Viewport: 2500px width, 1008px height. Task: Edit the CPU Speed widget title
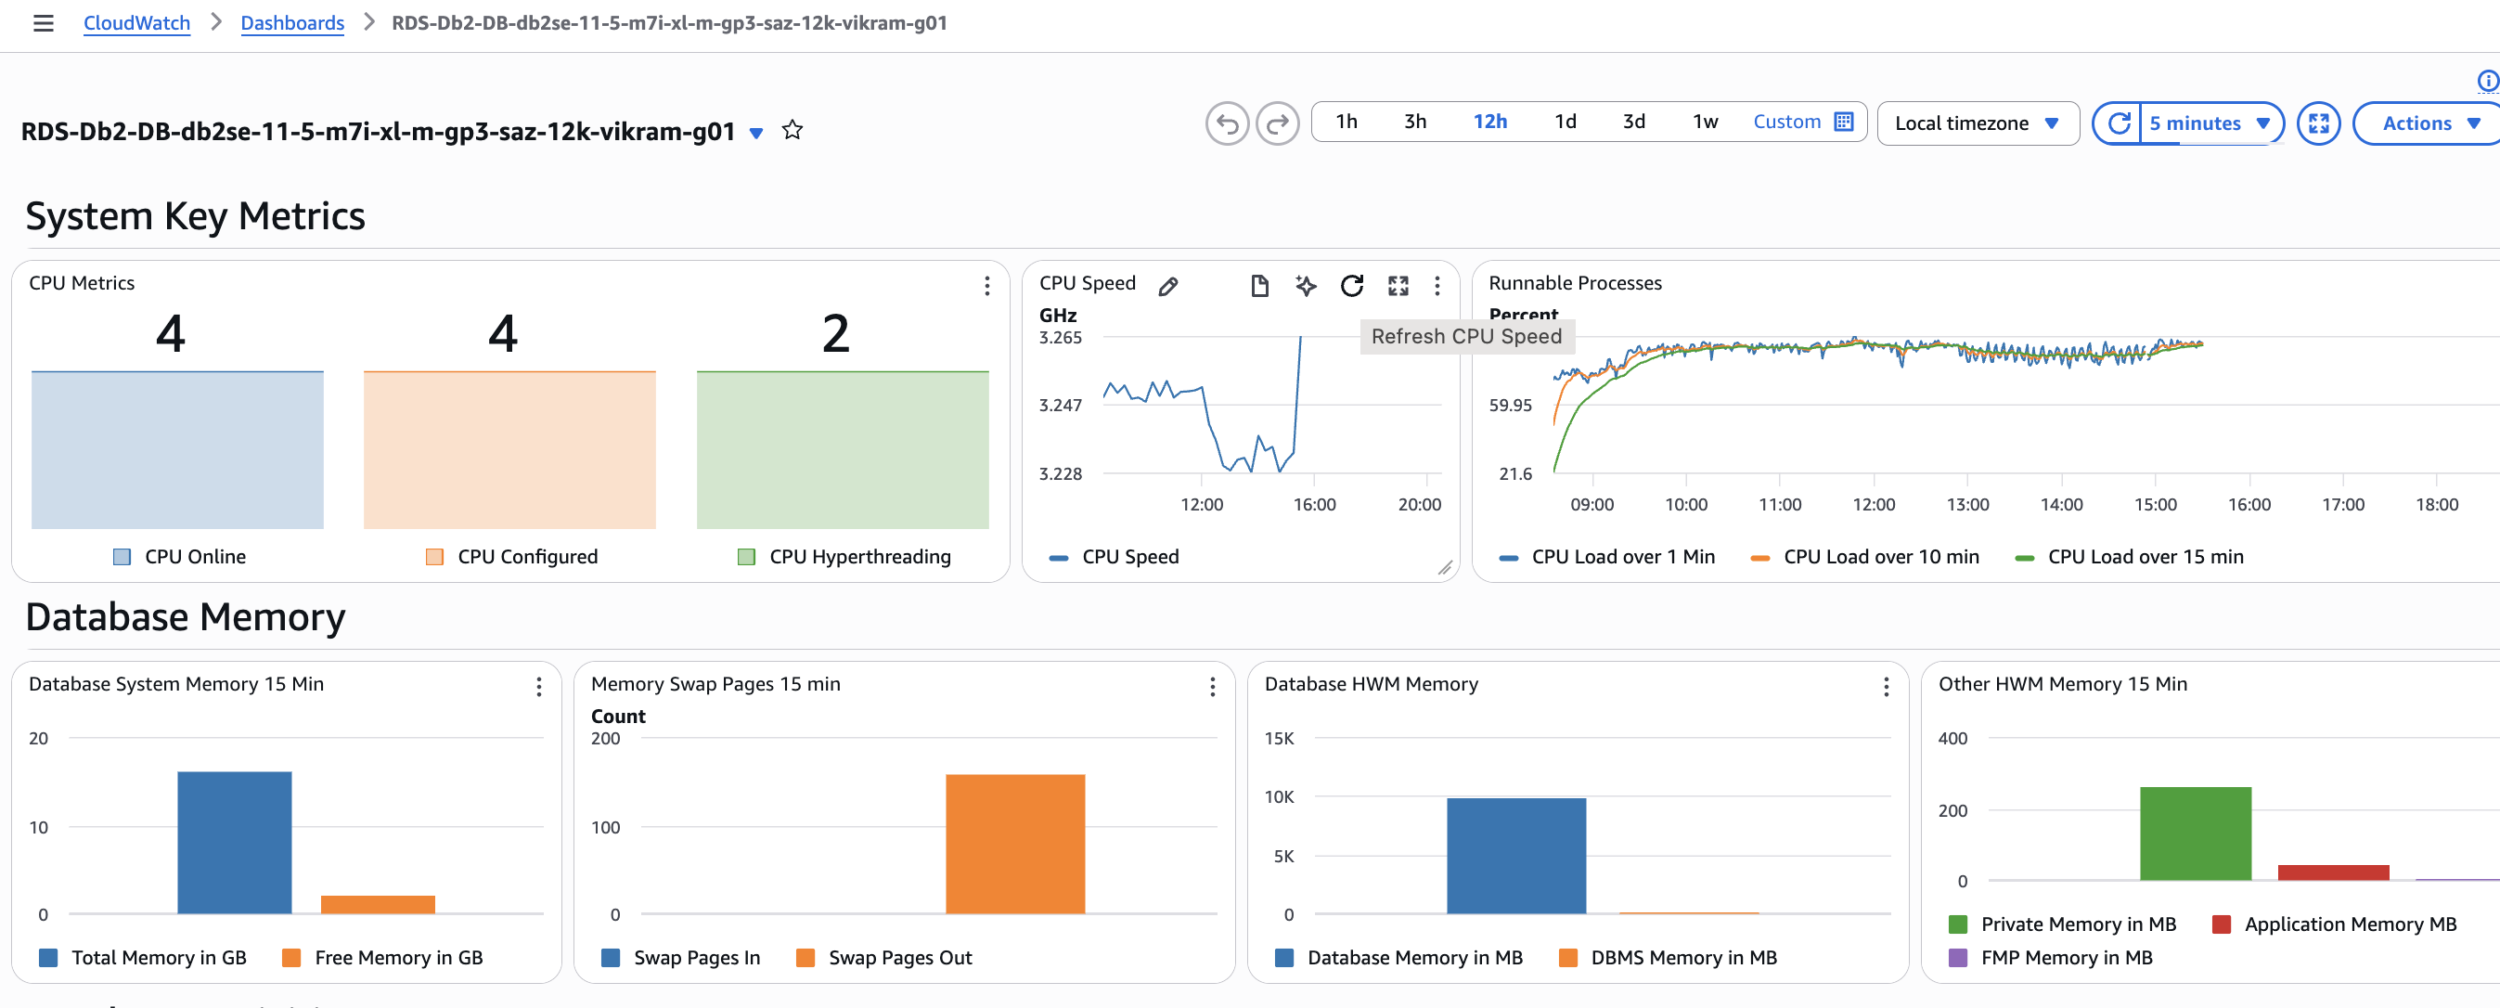1168,286
